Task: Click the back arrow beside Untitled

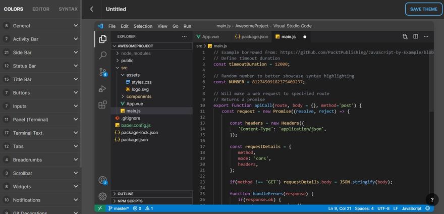Action: coord(91,9)
